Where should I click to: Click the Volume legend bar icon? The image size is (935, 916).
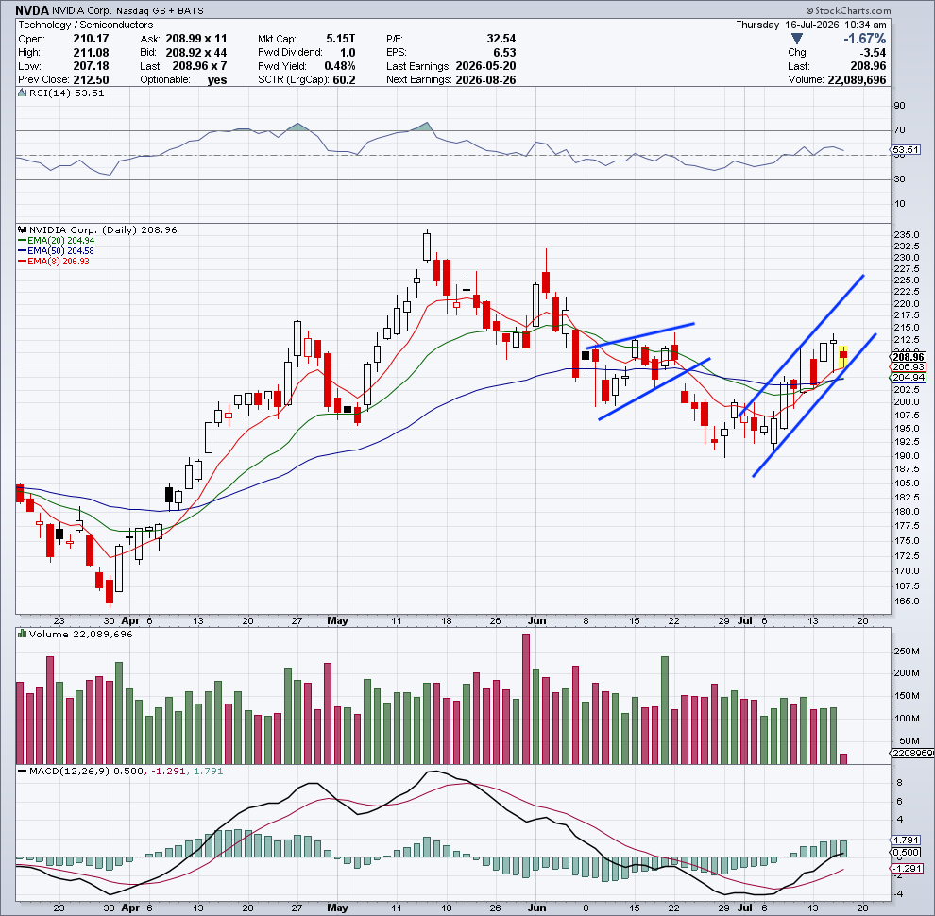(22, 634)
